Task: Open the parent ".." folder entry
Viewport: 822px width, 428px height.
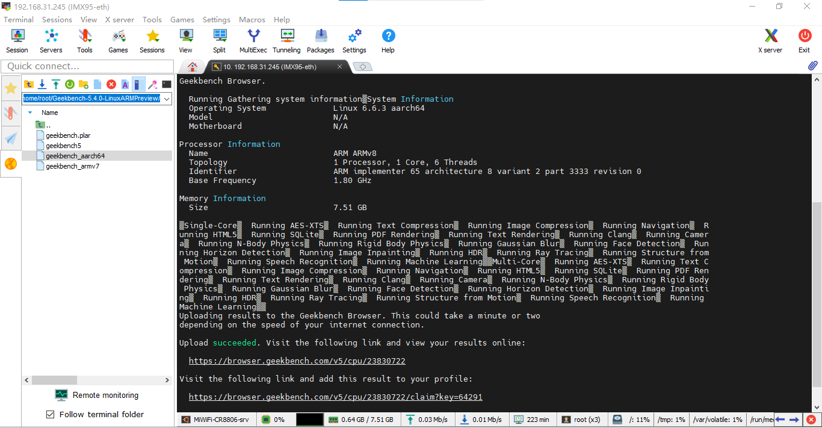Action: tap(43, 125)
